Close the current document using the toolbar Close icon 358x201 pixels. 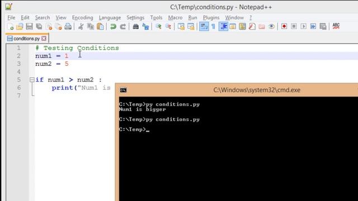49,26
